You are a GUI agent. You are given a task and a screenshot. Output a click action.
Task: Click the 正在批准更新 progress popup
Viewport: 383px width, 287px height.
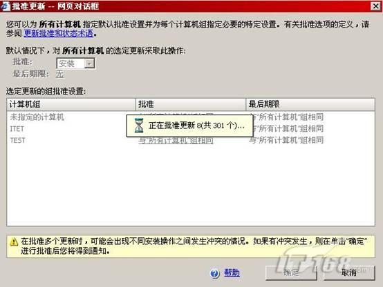point(190,126)
